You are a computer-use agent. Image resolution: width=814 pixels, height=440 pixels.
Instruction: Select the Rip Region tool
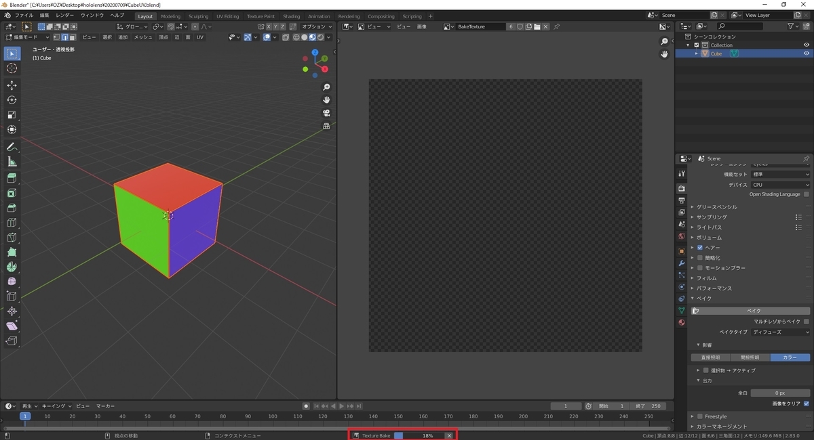(x=12, y=341)
